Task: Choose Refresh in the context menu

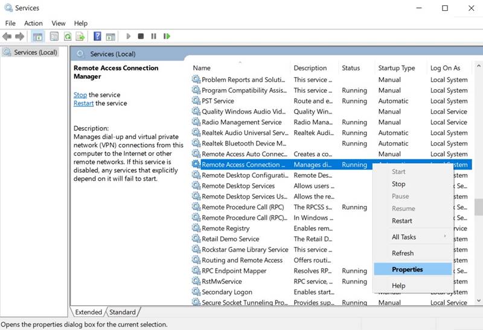Action: [413, 253]
